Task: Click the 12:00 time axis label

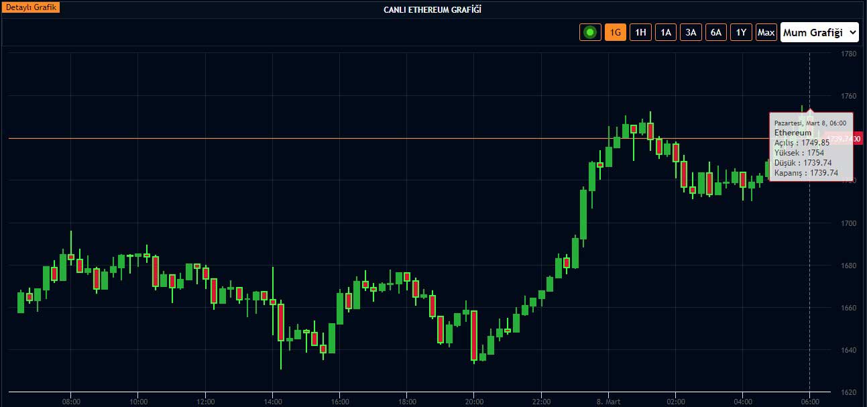Action: [x=205, y=402]
